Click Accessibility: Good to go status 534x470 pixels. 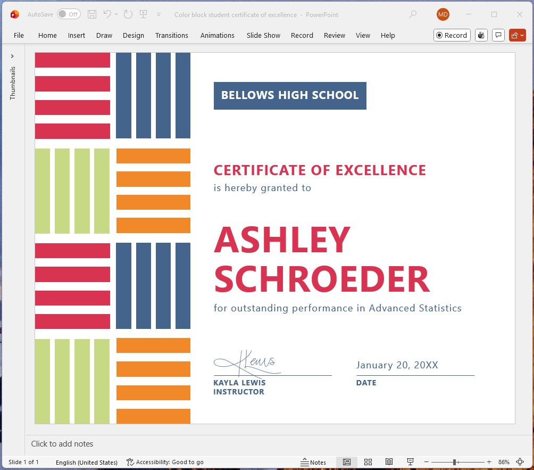(x=165, y=462)
